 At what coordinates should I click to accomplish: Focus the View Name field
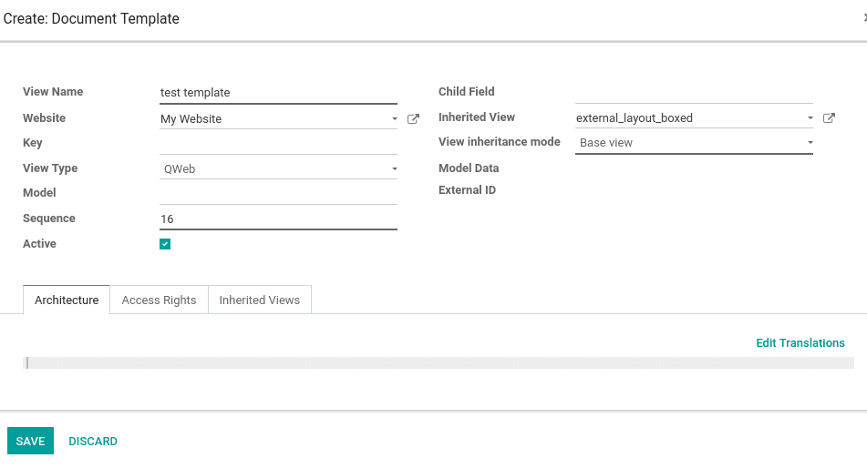click(279, 92)
